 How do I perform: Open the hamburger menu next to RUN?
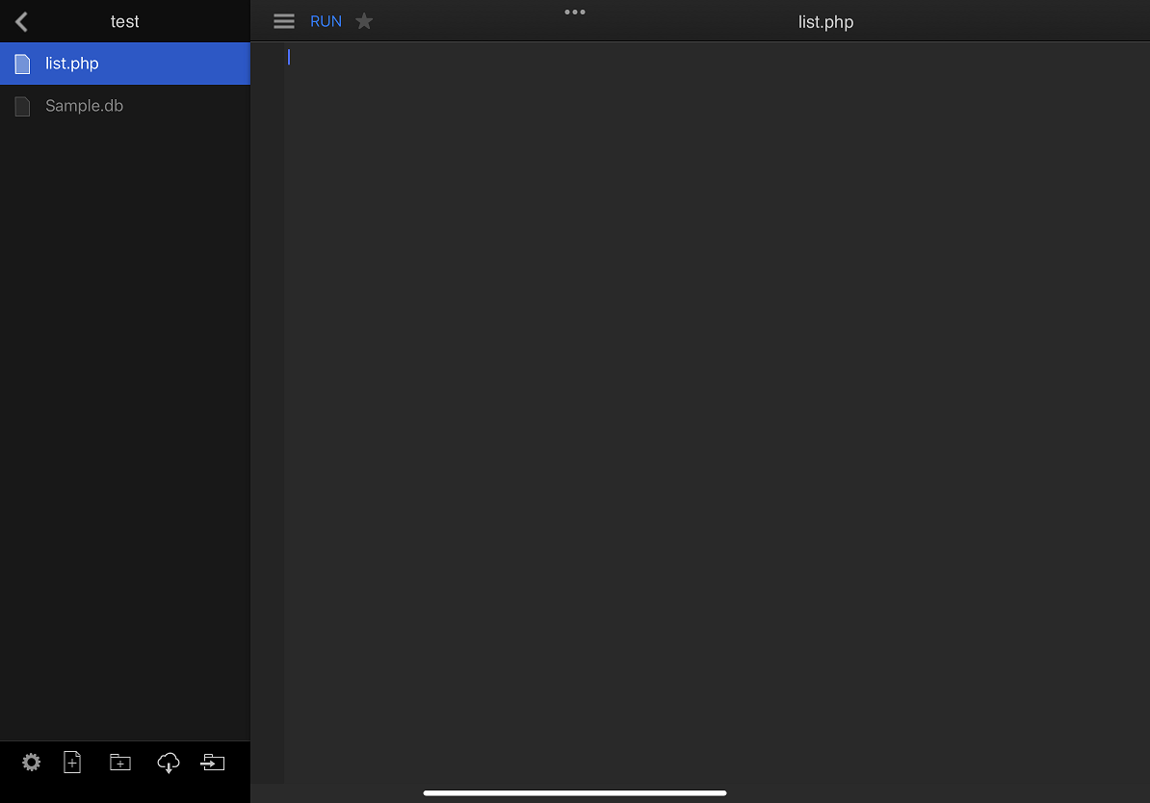pos(283,21)
